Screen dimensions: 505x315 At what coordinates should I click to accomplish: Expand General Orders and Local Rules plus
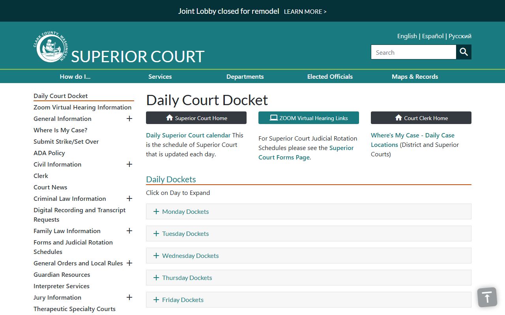click(129, 263)
